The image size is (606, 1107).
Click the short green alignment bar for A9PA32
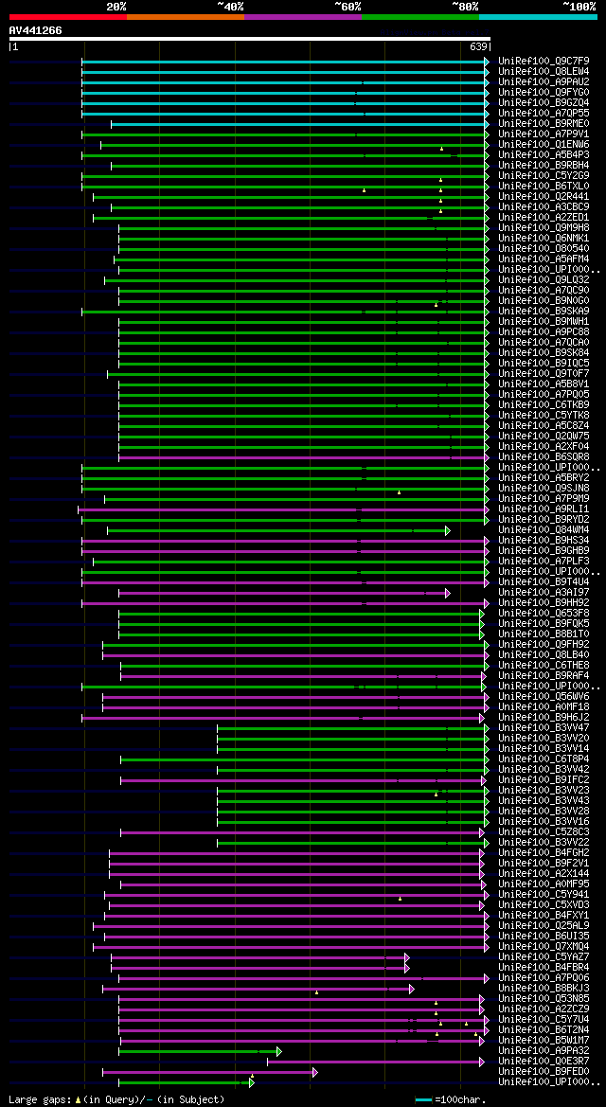200,1051
